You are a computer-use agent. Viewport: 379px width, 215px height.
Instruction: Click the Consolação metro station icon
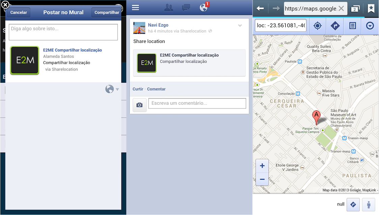tap(298, 94)
